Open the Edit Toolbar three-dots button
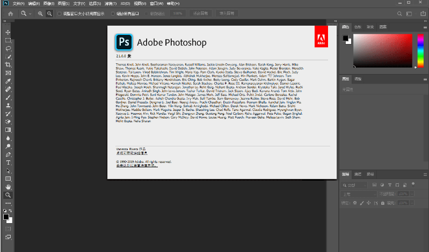 point(8,203)
